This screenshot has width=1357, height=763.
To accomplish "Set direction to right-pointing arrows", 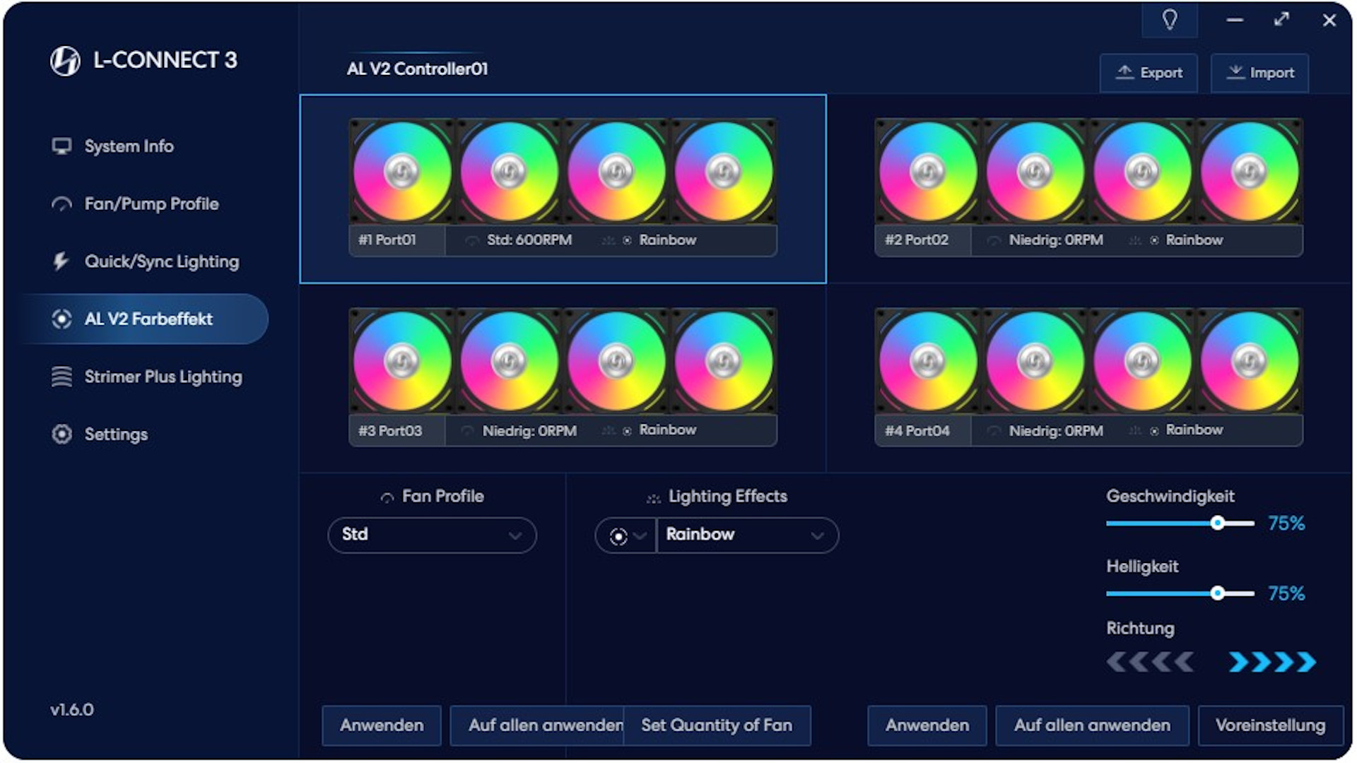I will point(1271,662).
